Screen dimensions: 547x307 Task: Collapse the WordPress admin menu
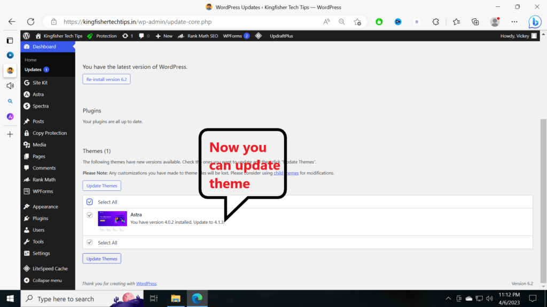pyautogui.click(x=48, y=280)
